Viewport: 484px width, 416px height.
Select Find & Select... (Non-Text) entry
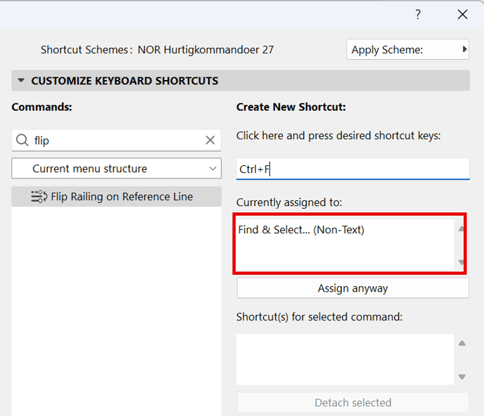point(301,230)
